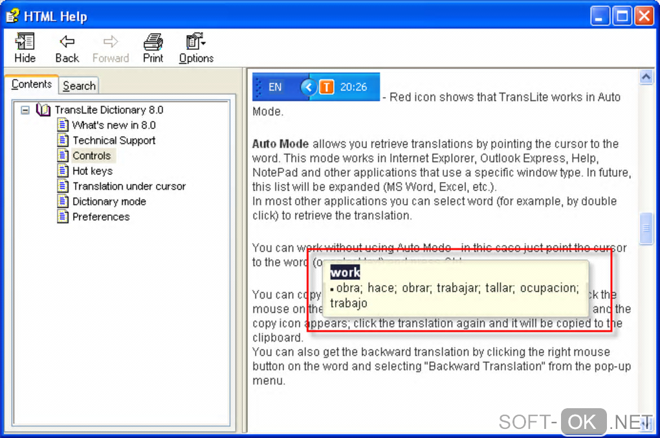The width and height of the screenshot is (660, 438).
Task: Print the current help topic
Action: (153, 48)
